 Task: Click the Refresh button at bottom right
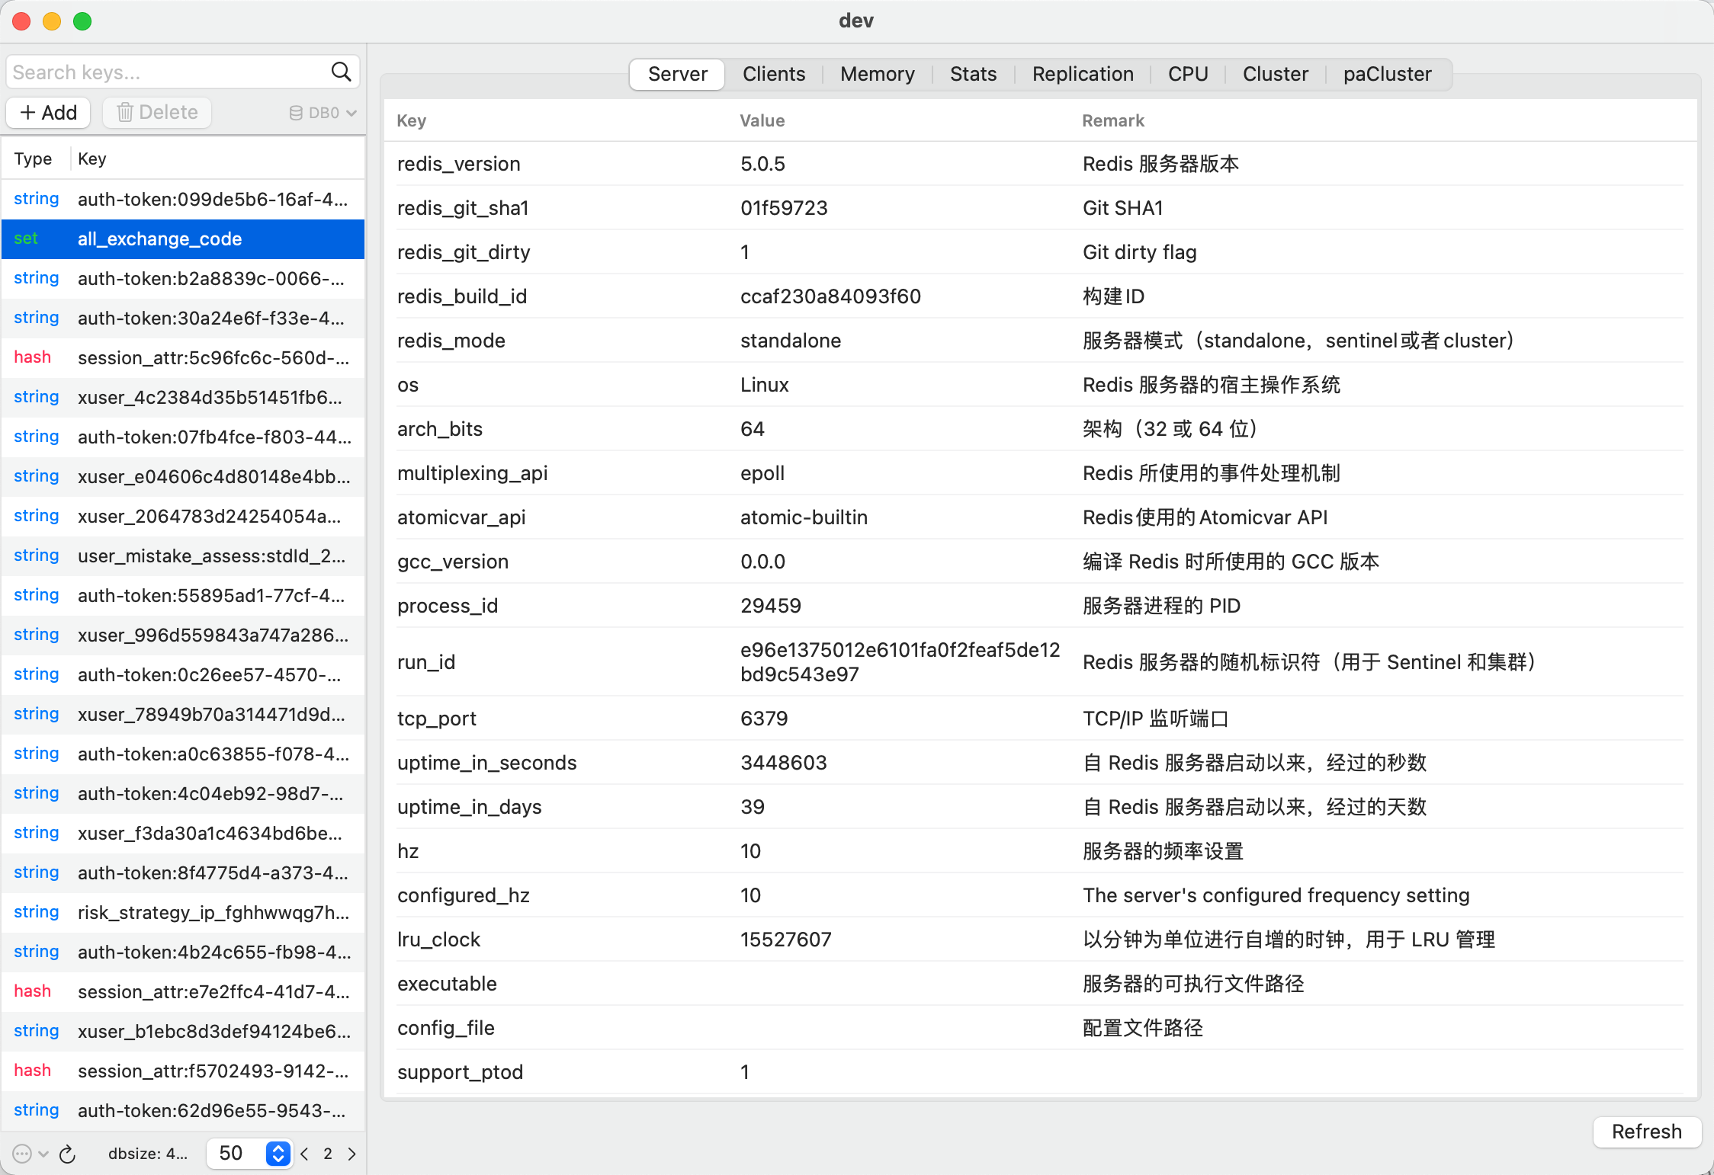[x=1646, y=1132]
